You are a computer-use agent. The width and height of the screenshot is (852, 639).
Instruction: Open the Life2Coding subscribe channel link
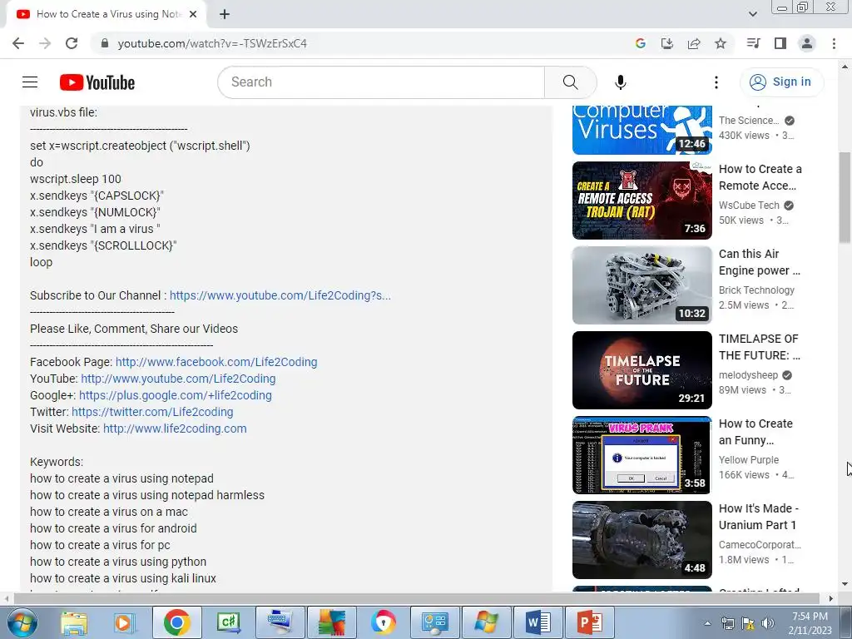pyautogui.click(x=280, y=295)
